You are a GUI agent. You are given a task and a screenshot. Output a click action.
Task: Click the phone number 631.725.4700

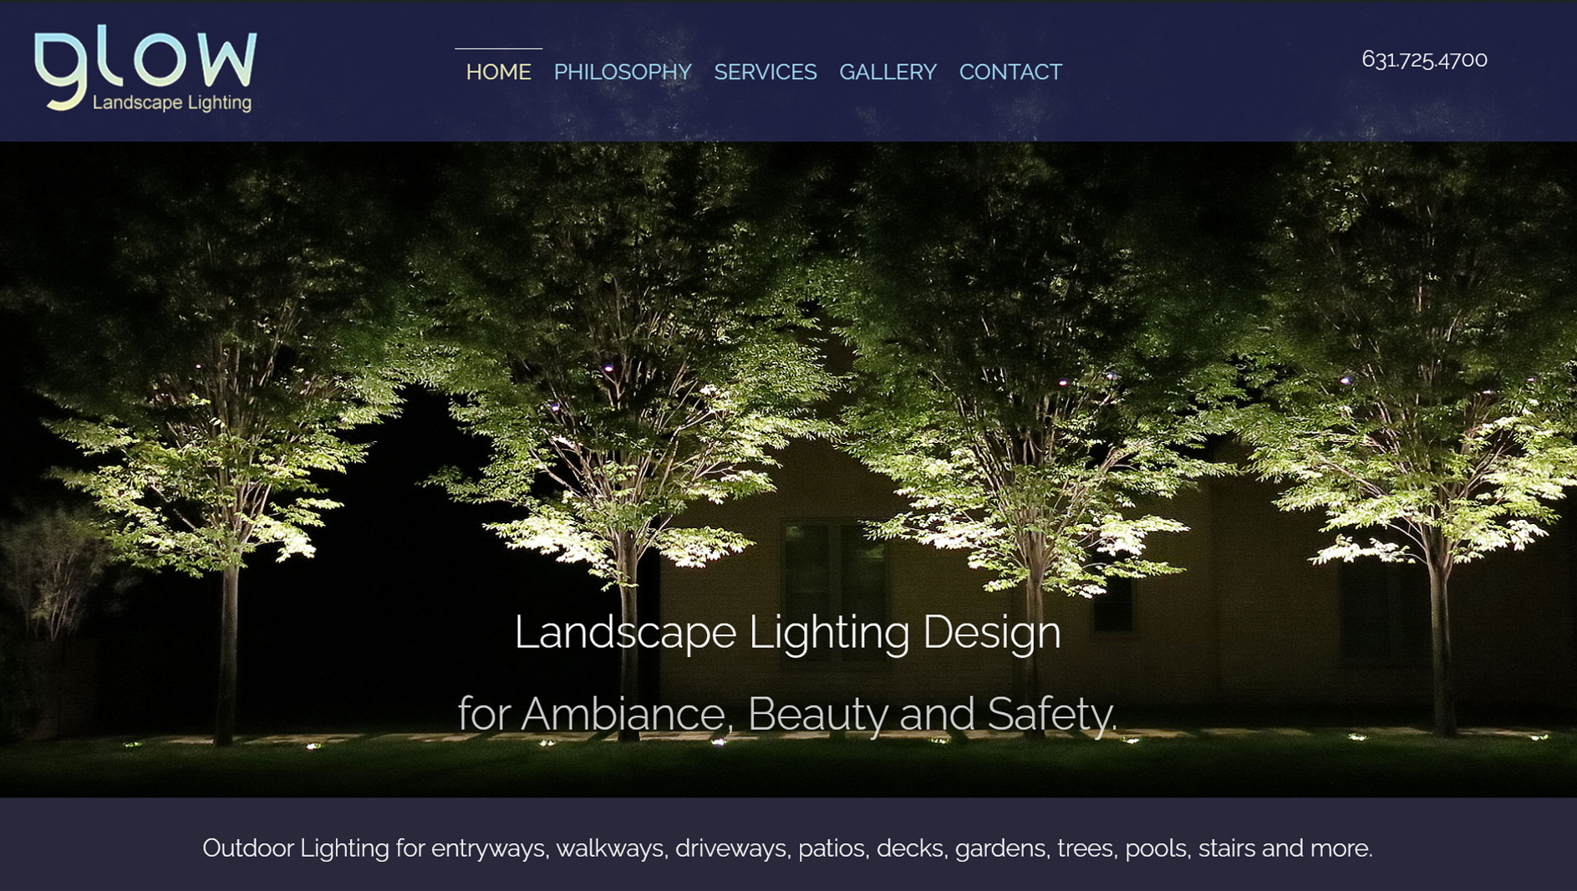pos(1424,59)
